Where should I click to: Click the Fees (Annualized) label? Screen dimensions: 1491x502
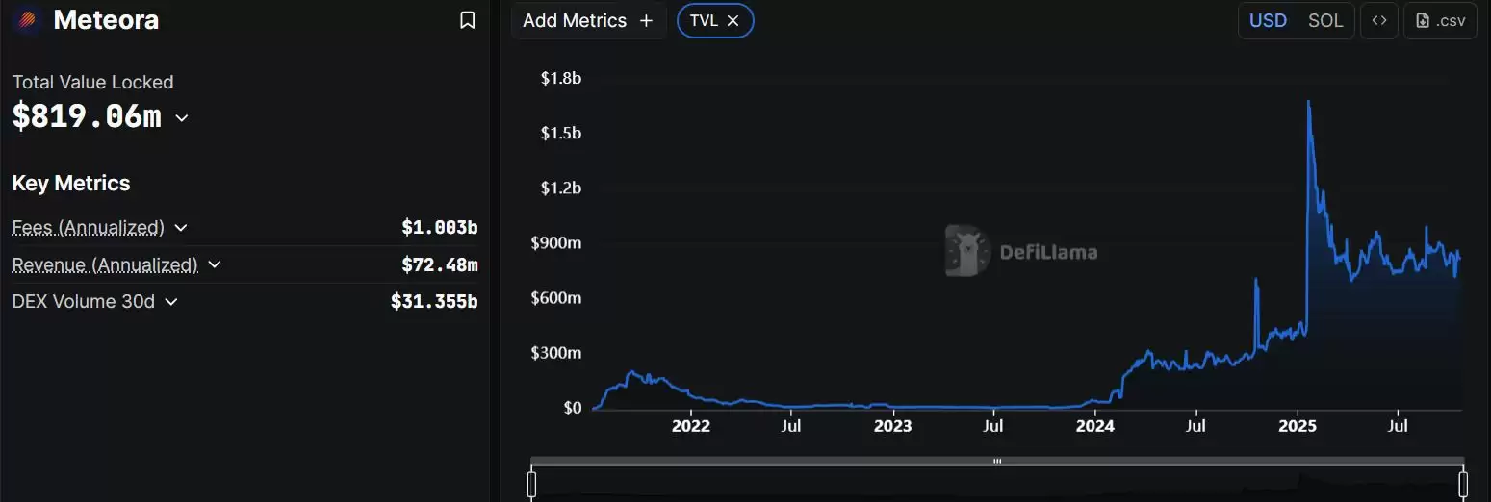[88, 228]
